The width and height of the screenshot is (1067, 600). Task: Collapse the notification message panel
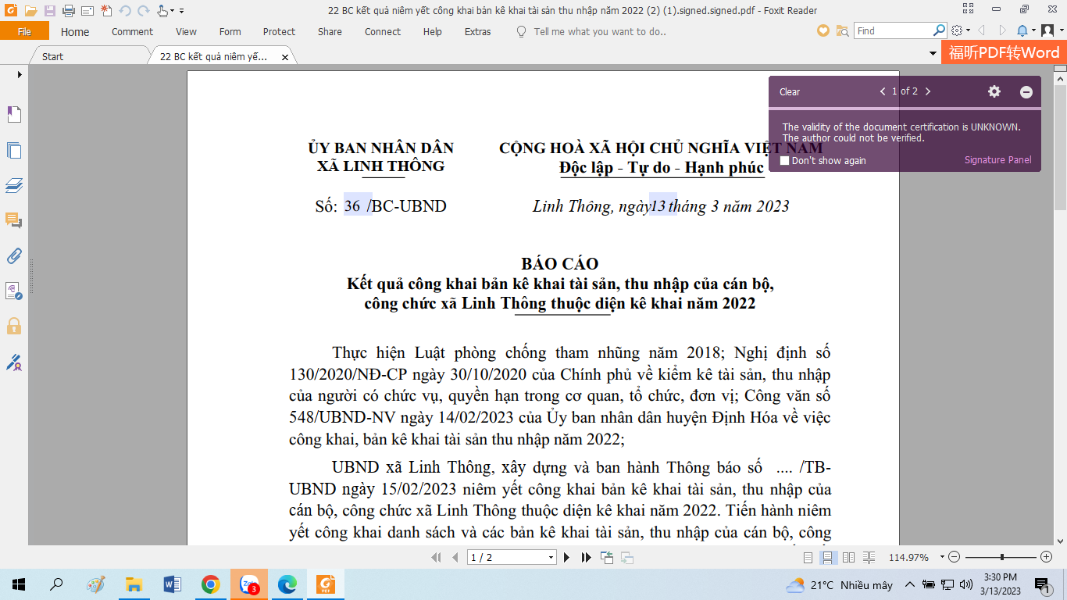(1026, 92)
